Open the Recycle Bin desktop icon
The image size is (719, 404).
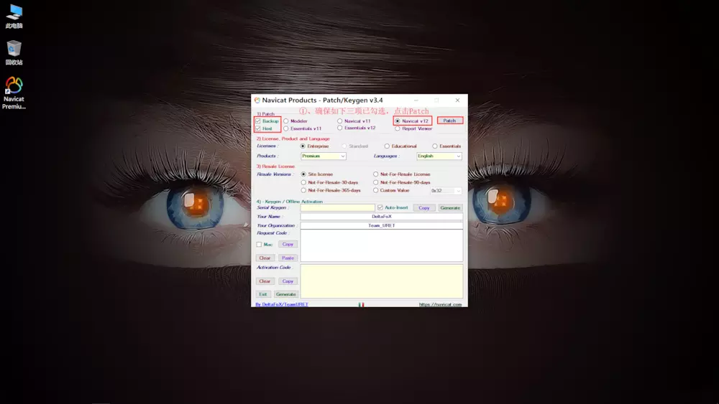(14, 52)
